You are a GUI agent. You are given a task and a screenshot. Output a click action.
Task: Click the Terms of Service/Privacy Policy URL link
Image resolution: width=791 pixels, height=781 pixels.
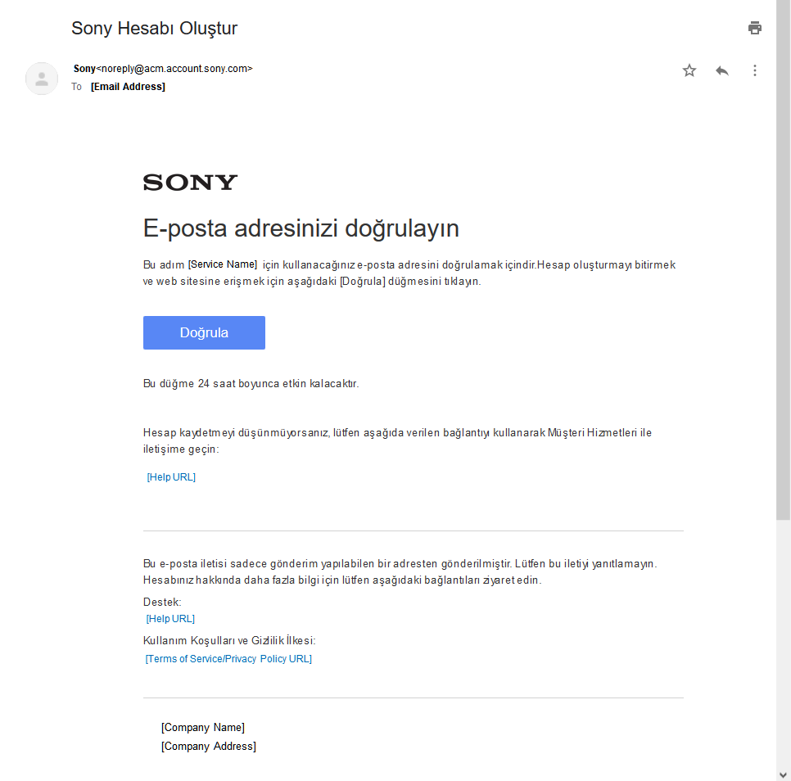click(x=228, y=658)
